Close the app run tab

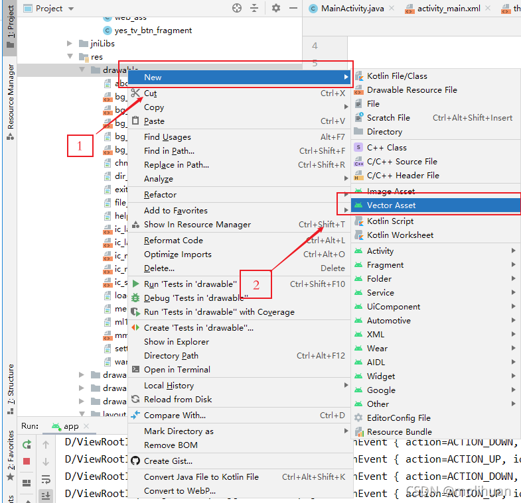tap(86, 425)
